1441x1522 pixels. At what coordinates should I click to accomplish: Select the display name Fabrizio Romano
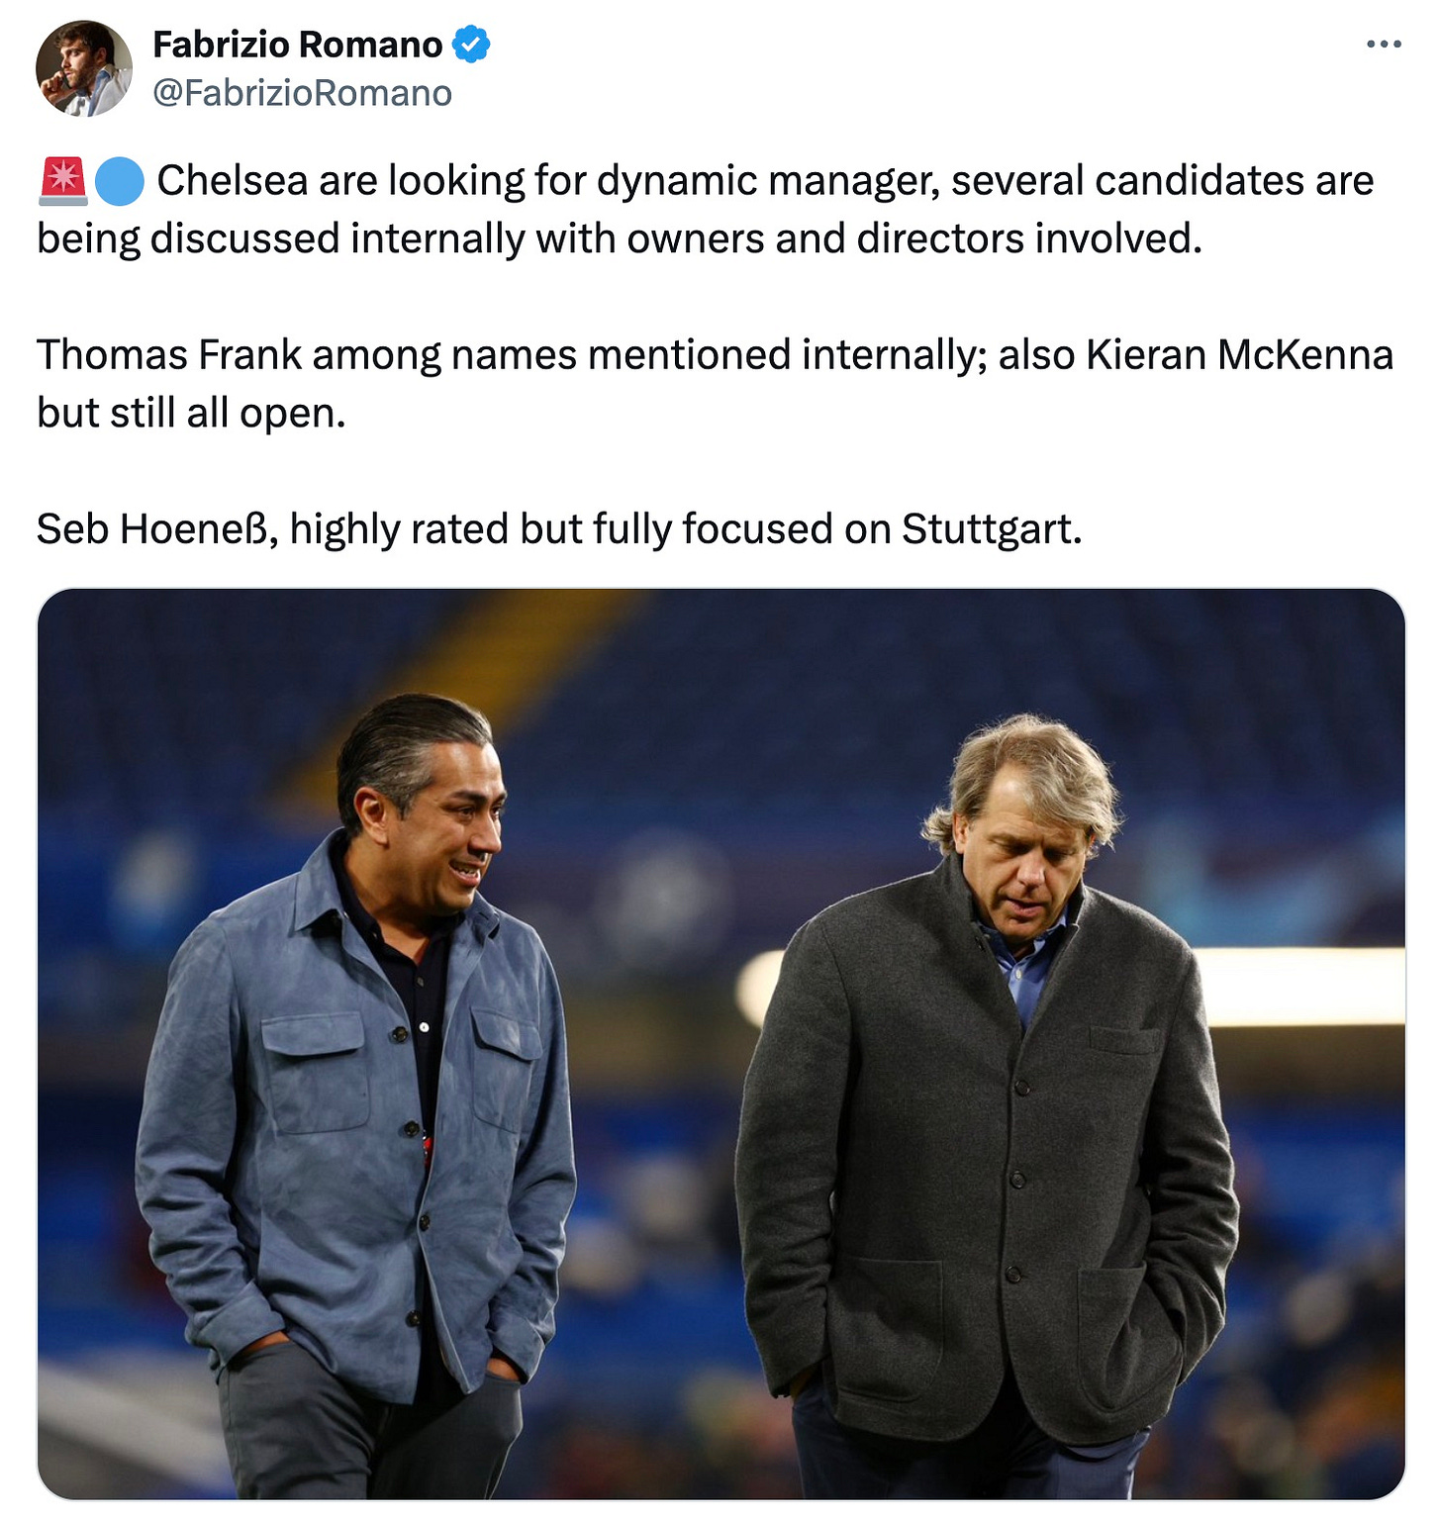point(297,45)
